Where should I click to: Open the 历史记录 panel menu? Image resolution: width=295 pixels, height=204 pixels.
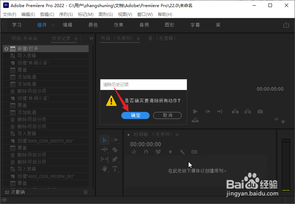click(x=76, y=39)
